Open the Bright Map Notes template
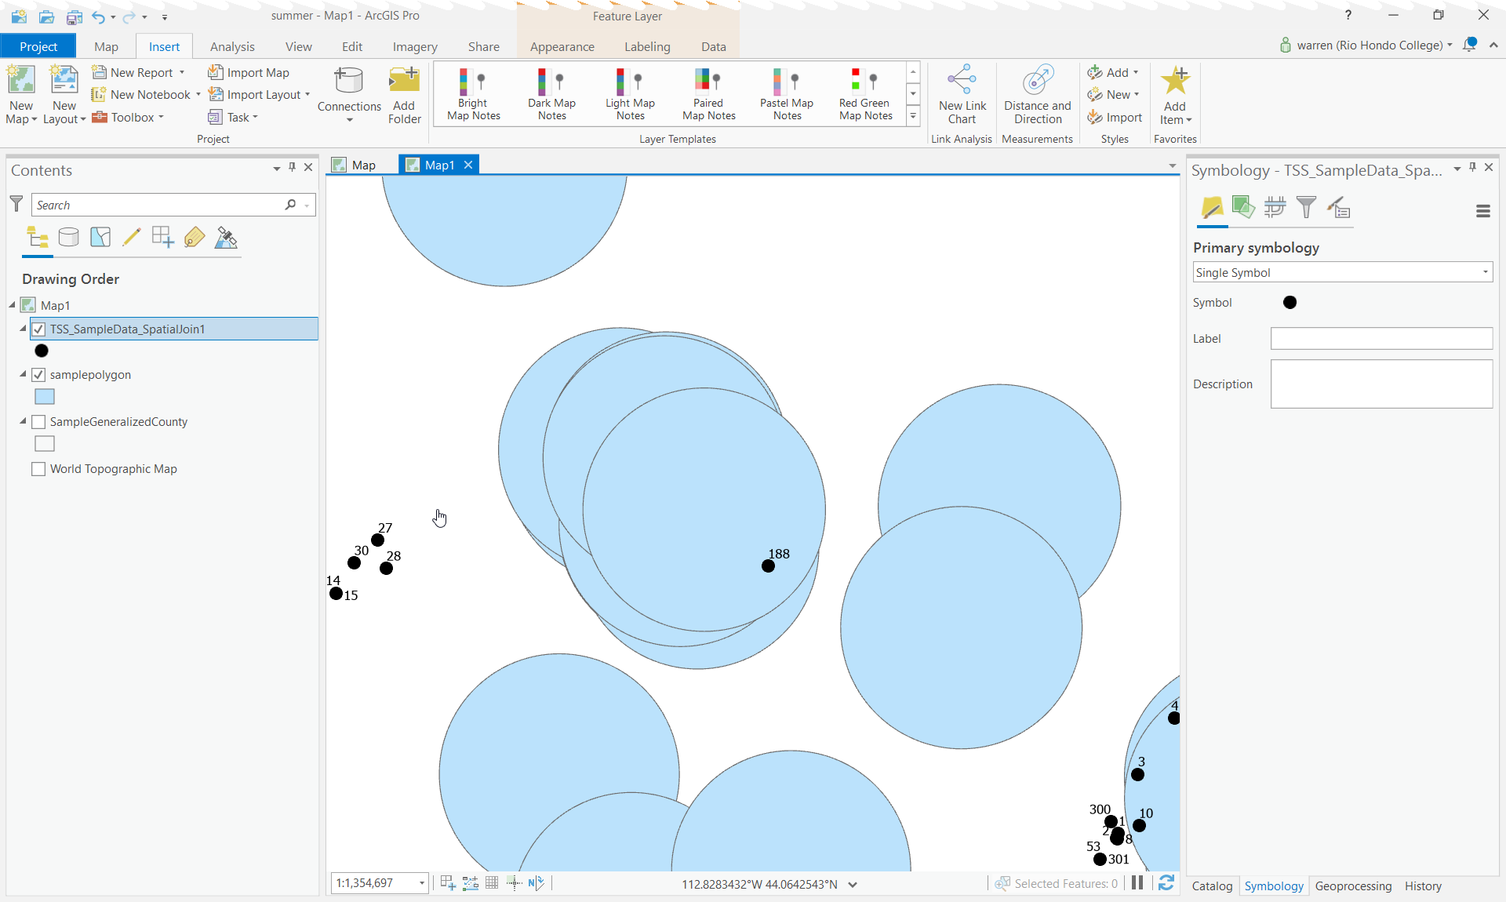The width and height of the screenshot is (1506, 902). click(473, 93)
